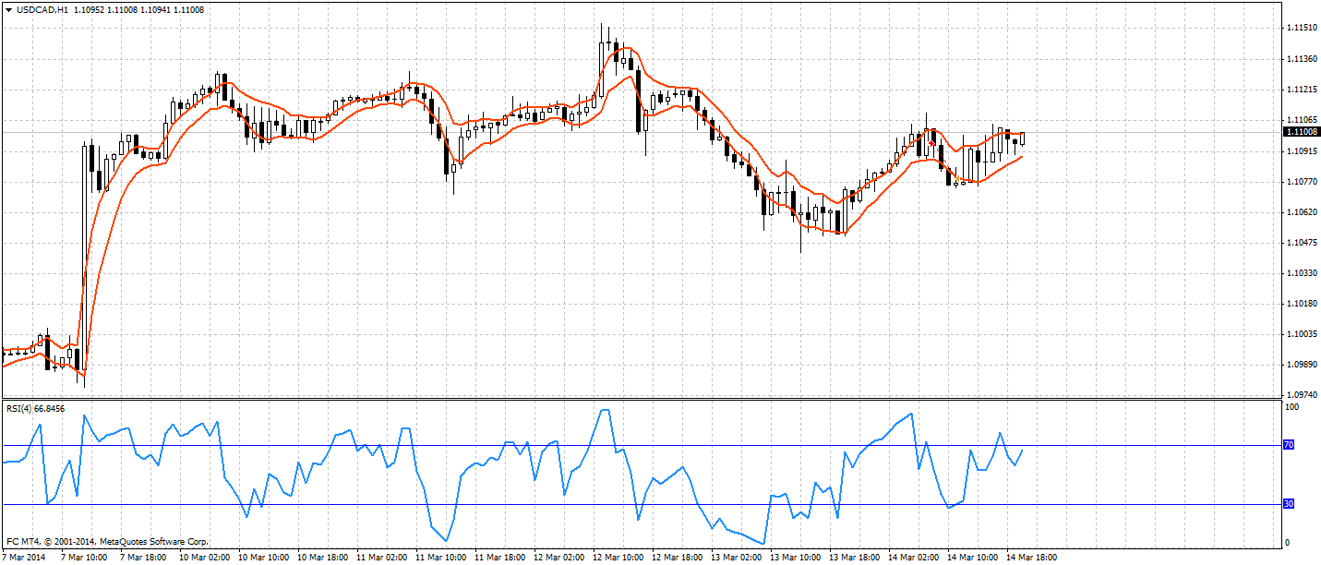This screenshot has height=565, width=1321.
Task: Click the 1.10620 price axis label
Action: (1301, 212)
